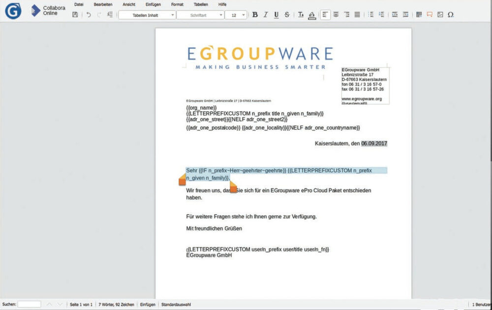Toggle bold formatting
This screenshot has width=492, height=310.
coord(255,15)
